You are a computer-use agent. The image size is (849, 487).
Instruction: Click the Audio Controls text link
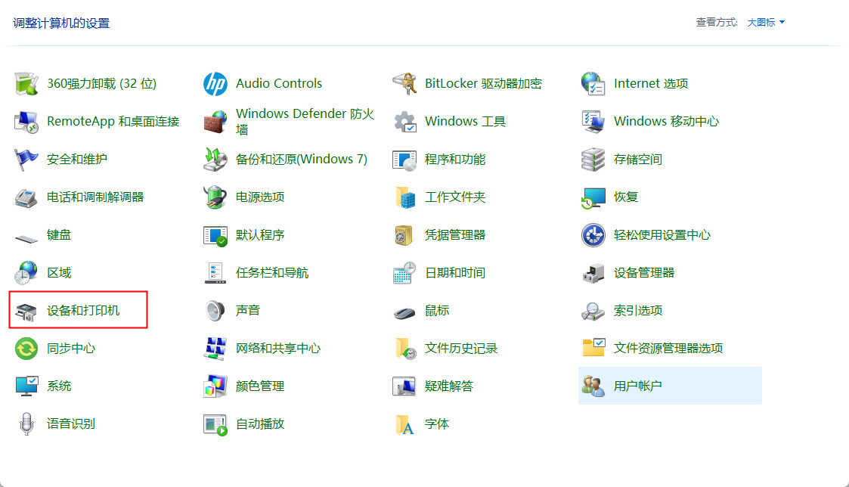click(279, 83)
